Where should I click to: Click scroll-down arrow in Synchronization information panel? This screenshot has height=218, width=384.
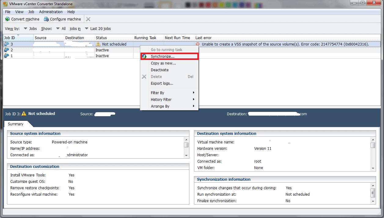(373, 201)
